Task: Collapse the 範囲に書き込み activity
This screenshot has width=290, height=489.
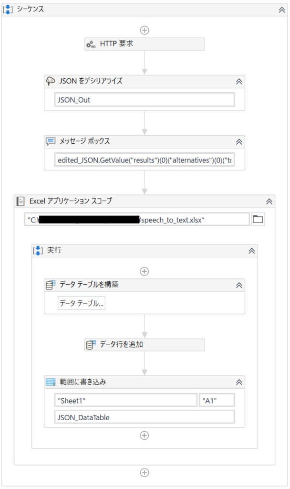Action: point(239,383)
